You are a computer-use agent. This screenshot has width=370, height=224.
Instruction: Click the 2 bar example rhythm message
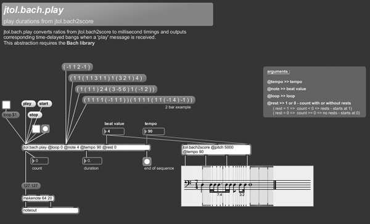point(139,100)
